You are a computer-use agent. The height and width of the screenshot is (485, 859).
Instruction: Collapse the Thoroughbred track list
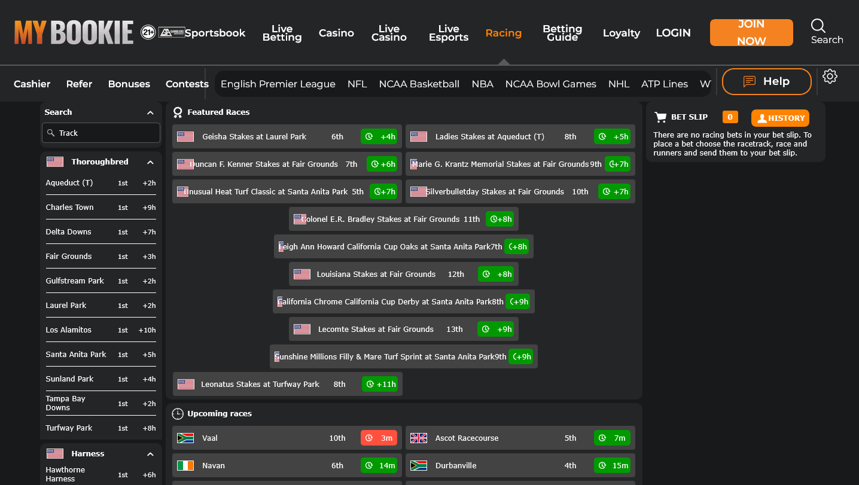click(x=150, y=162)
